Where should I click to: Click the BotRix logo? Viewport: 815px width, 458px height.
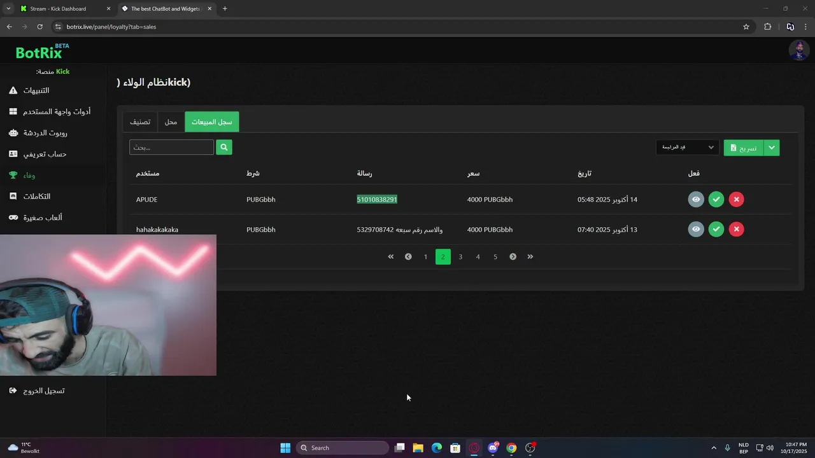(42, 52)
